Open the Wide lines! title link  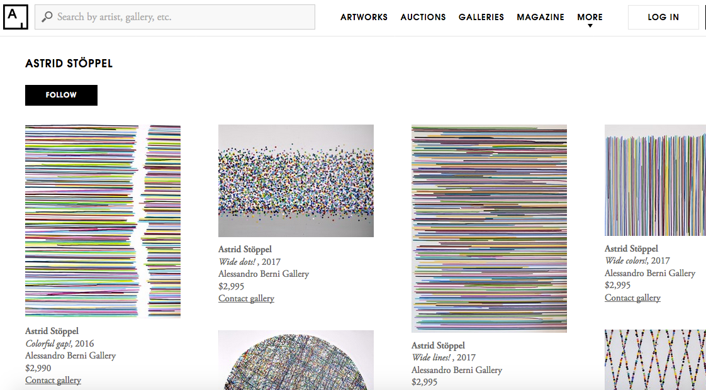[x=432, y=357]
